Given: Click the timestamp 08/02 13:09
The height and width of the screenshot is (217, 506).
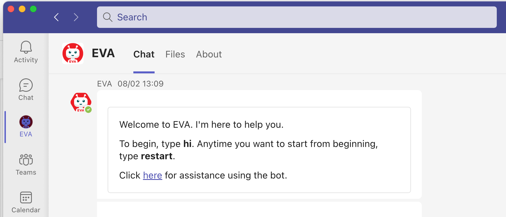Looking at the screenshot, I should click(x=140, y=84).
